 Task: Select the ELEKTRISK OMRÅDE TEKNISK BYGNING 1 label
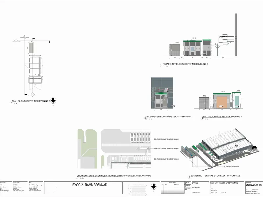point(166,139)
